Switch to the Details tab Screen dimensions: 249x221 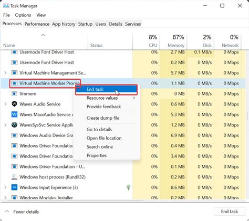pos(116,24)
